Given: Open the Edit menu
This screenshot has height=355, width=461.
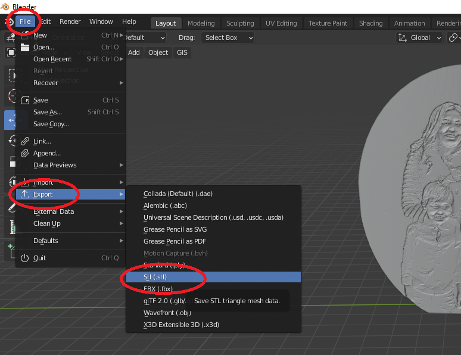Looking at the screenshot, I should pyautogui.click(x=45, y=21).
